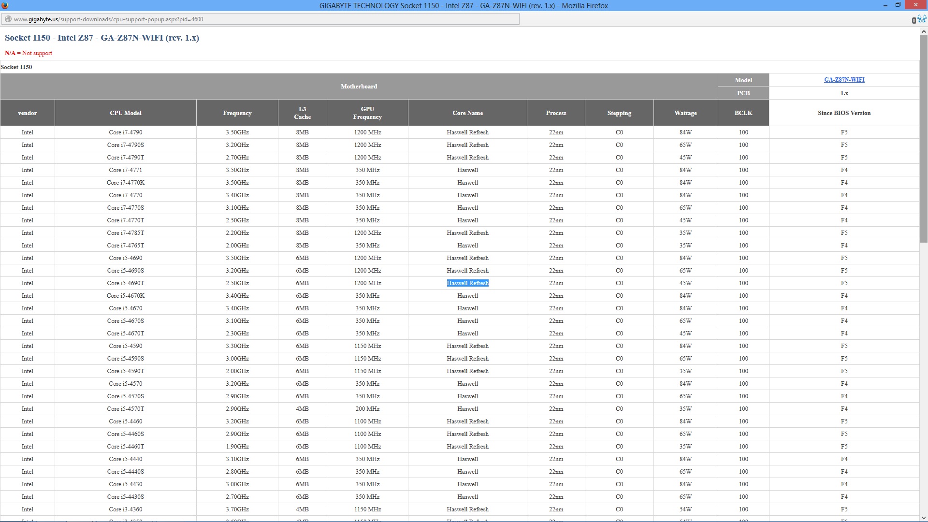Select the 'Core i5-4590T' cell

tap(126, 371)
